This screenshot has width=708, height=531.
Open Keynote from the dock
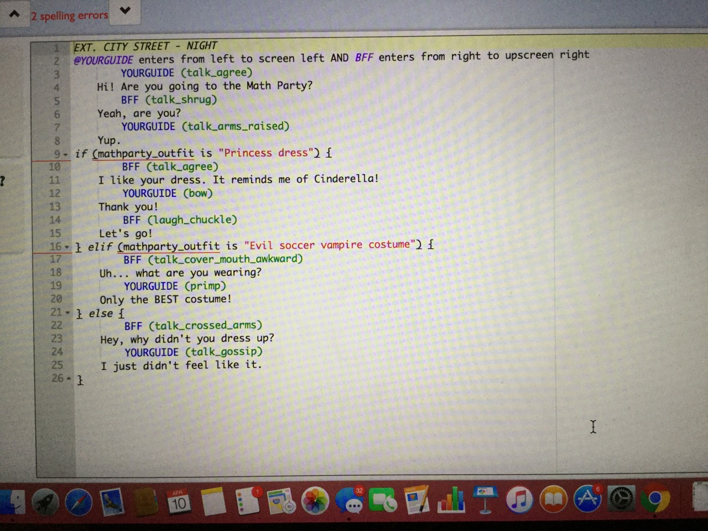[x=485, y=500]
